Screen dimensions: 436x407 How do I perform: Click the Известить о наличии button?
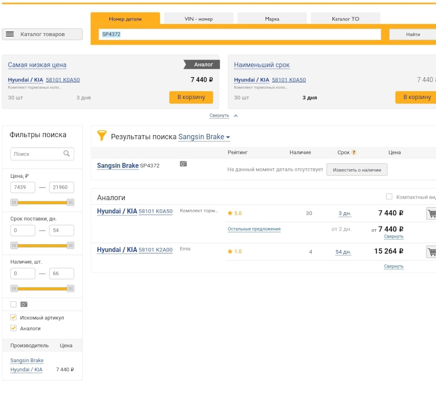[357, 170]
